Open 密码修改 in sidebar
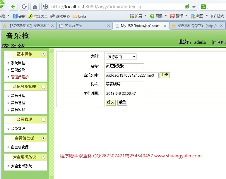 pos(18,70)
